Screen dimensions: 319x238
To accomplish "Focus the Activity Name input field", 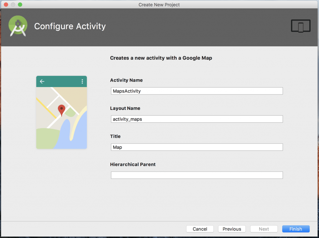I will pos(197,91).
